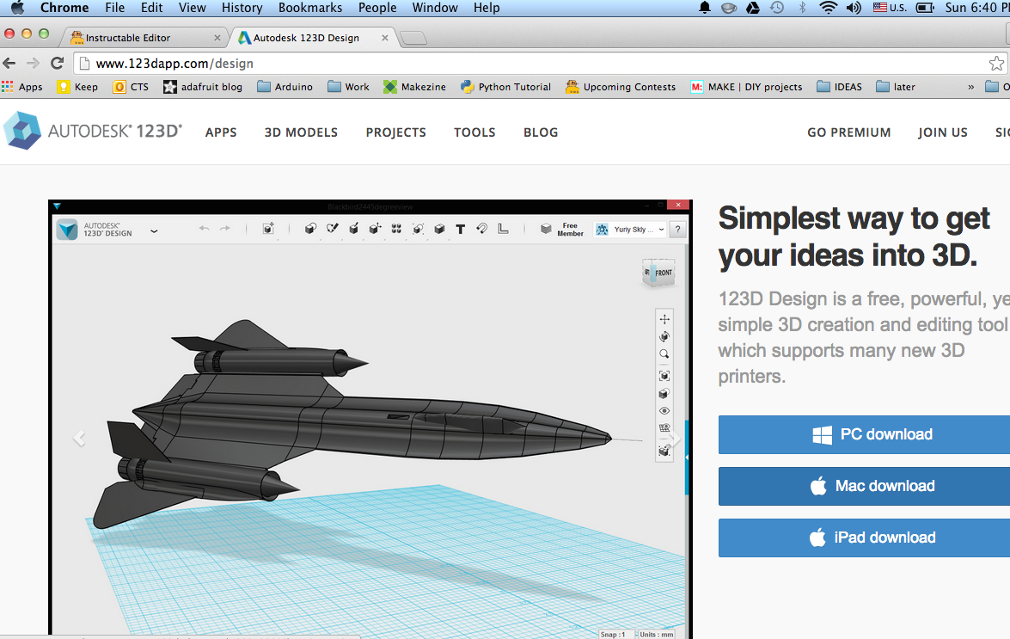Image resolution: width=1010 pixels, height=639 pixels.
Task: Click the FRONT view cube
Action: [658, 273]
